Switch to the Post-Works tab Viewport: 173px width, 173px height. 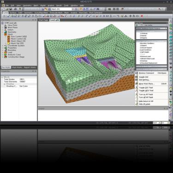pos(17,67)
